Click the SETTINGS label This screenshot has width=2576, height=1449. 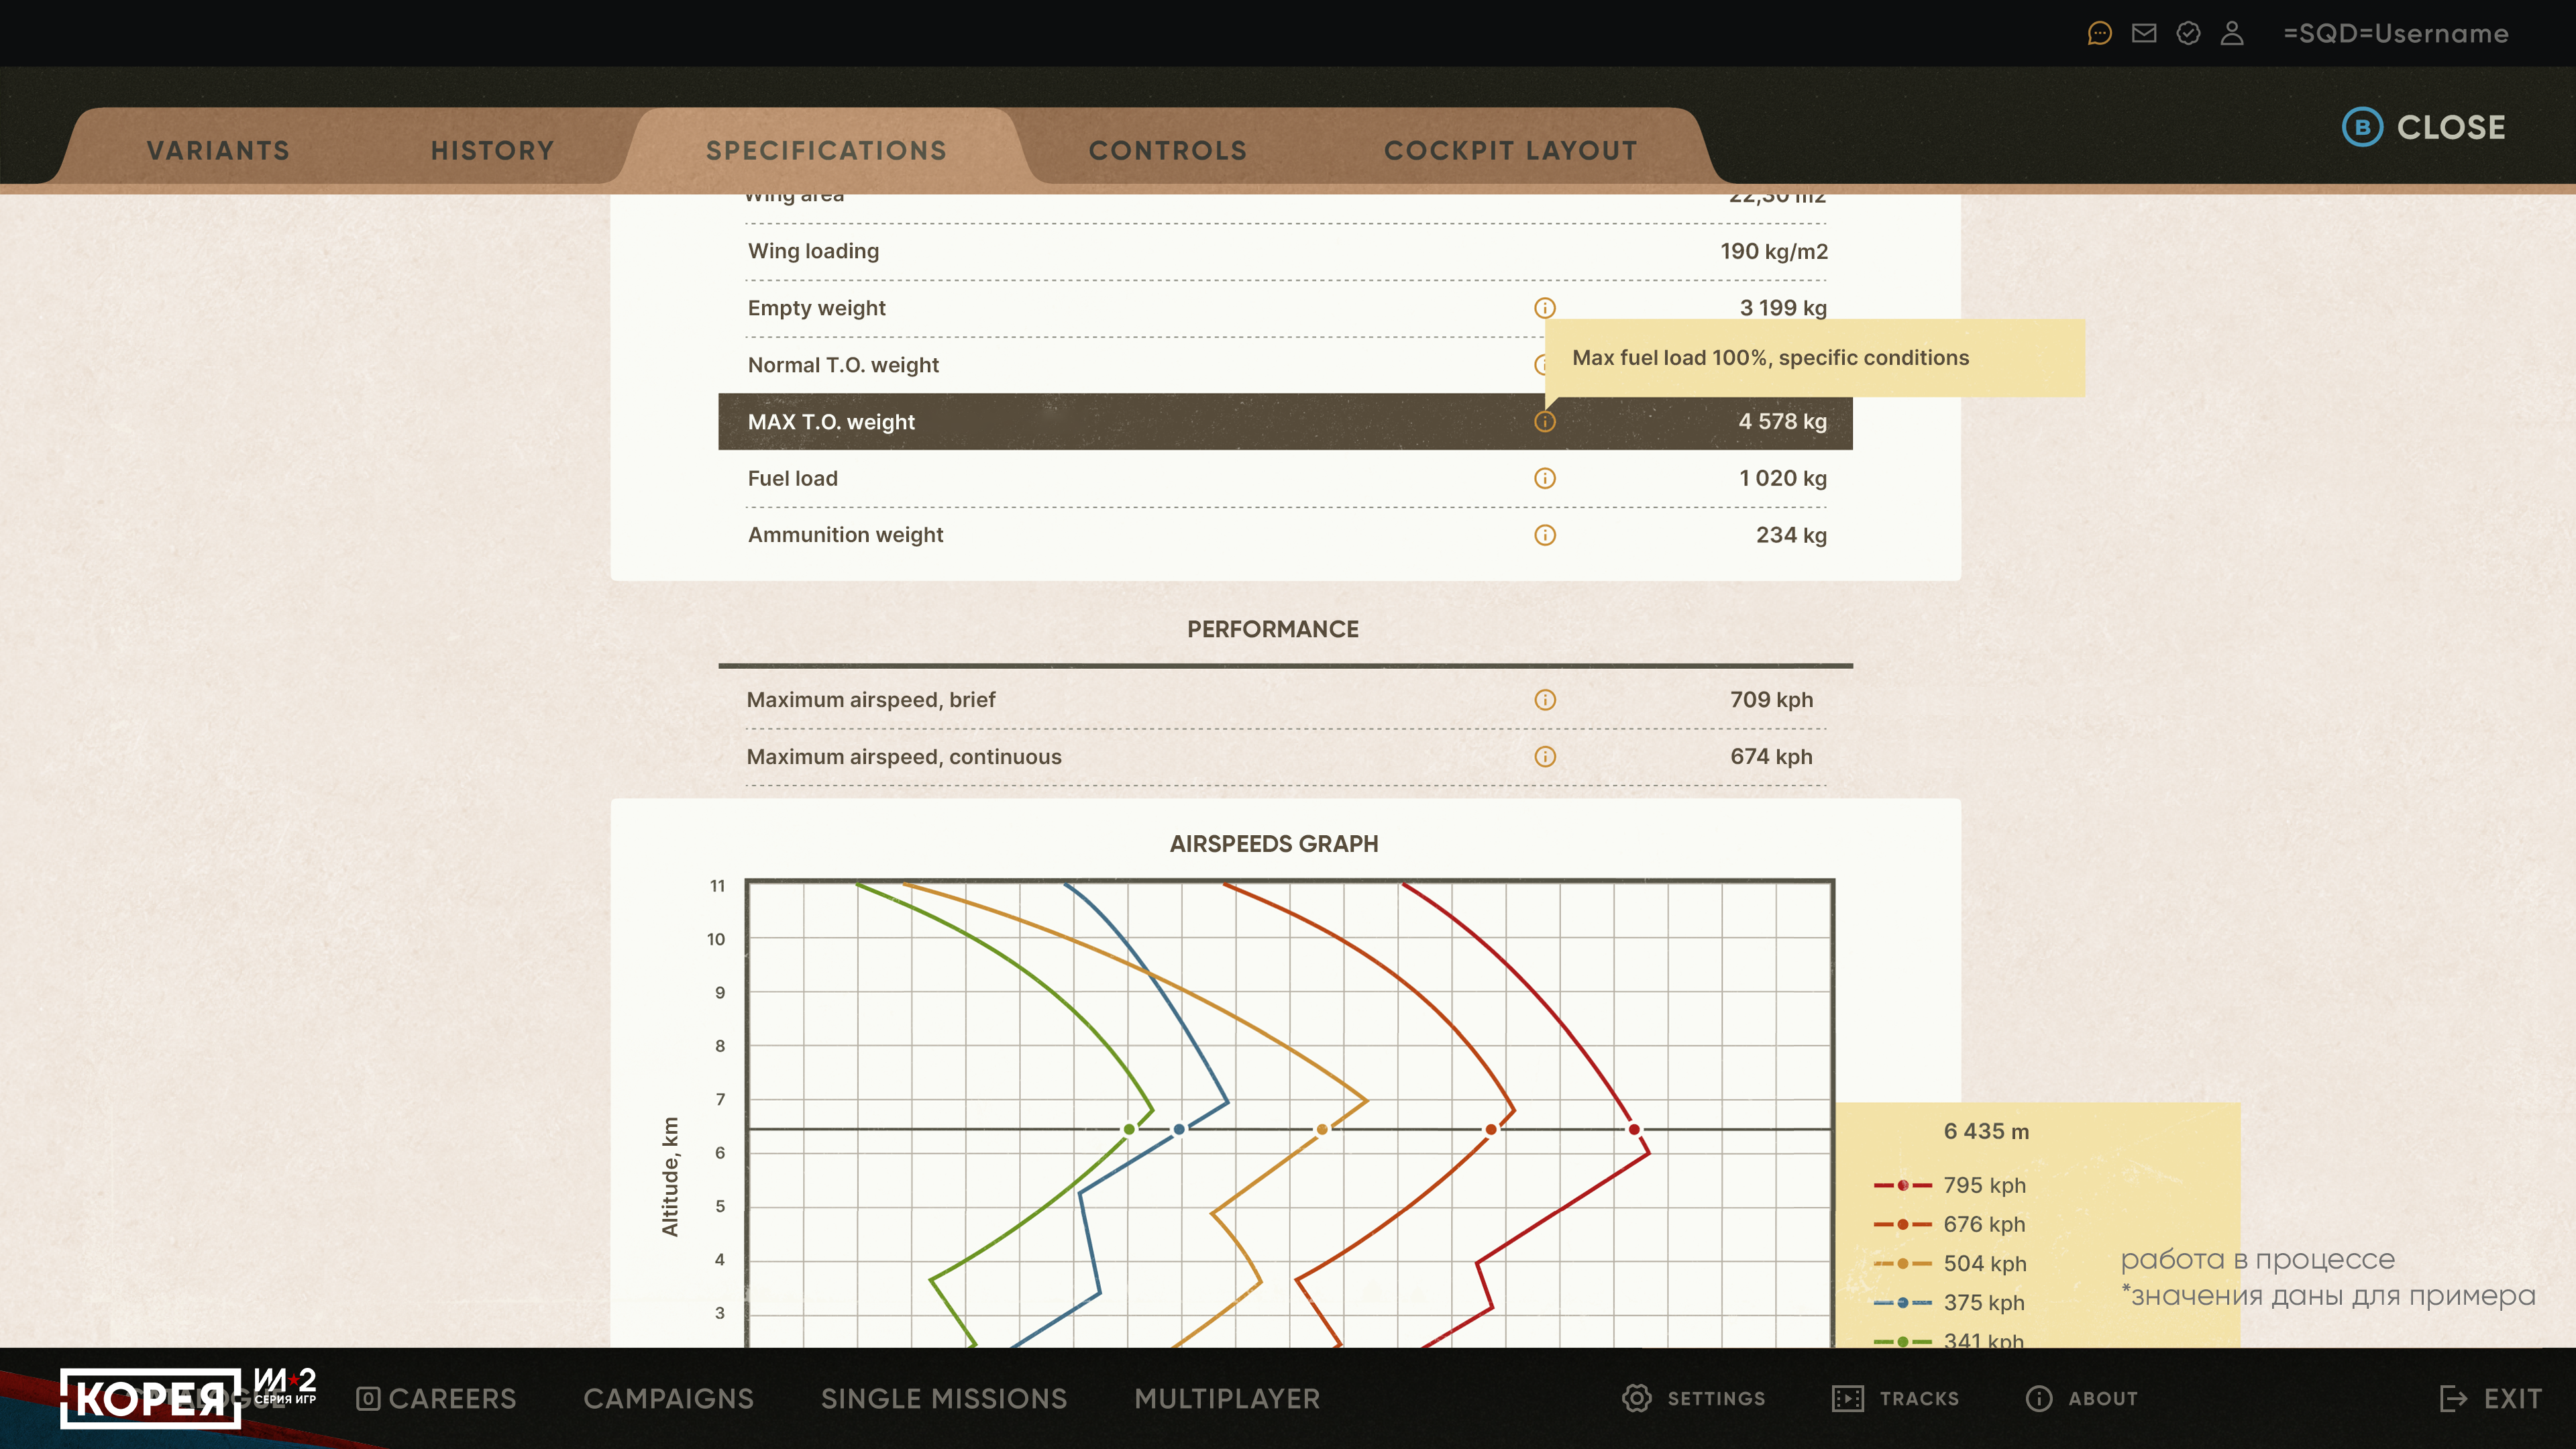[x=1716, y=1398]
